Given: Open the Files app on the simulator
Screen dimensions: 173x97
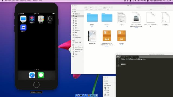Looking at the screenshot, I should click(x=23, y=19).
